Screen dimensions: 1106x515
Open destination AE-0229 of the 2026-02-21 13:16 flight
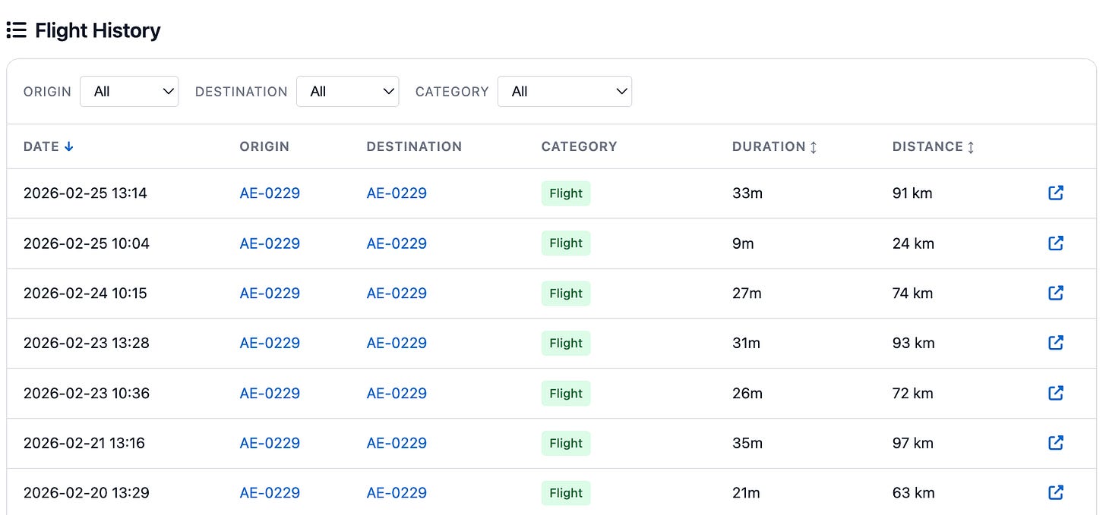pos(397,443)
